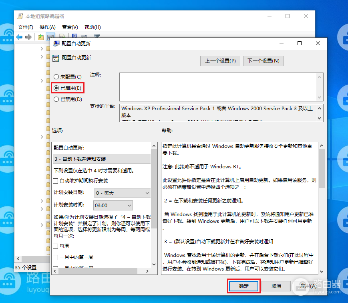Click the 应用(A) button
This screenshot has height=303, width=348.
(x=308, y=286)
